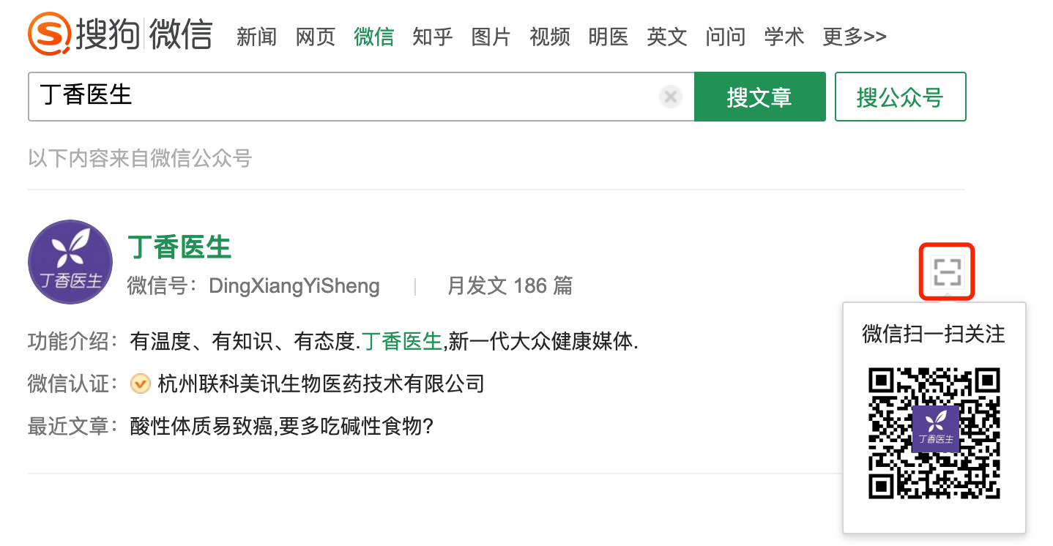1053x546 pixels.
Task: Select the 图片 search category
Action: coord(491,36)
